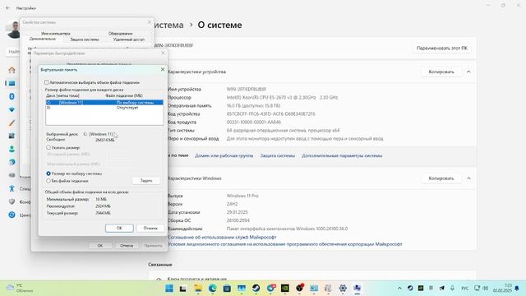
Task: Close the Virtual Memory dialog with X
Action: click(x=163, y=69)
